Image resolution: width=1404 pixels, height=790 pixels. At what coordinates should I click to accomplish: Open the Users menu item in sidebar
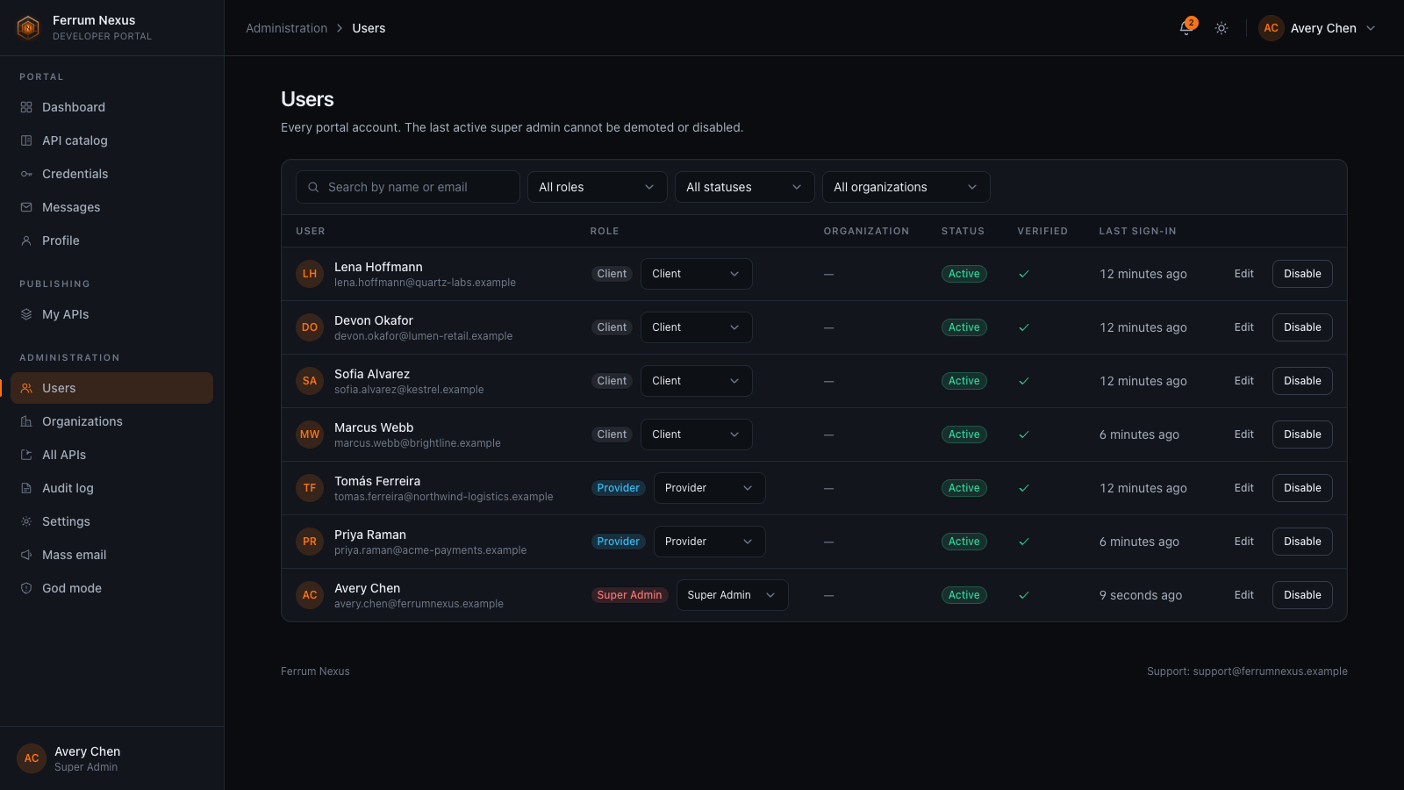(x=111, y=388)
